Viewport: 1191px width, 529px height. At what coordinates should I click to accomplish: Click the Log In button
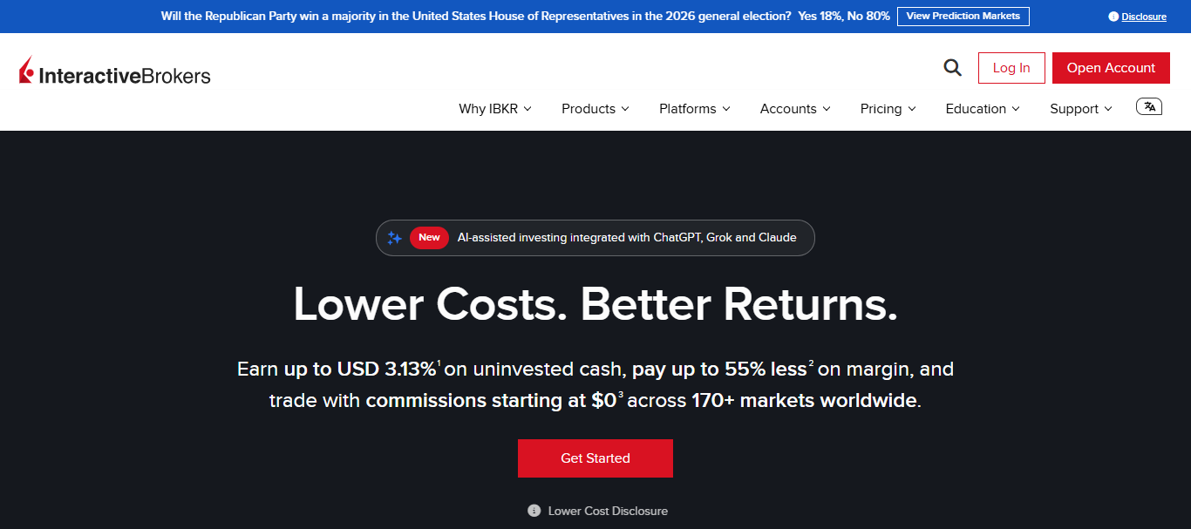[x=1011, y=68]
